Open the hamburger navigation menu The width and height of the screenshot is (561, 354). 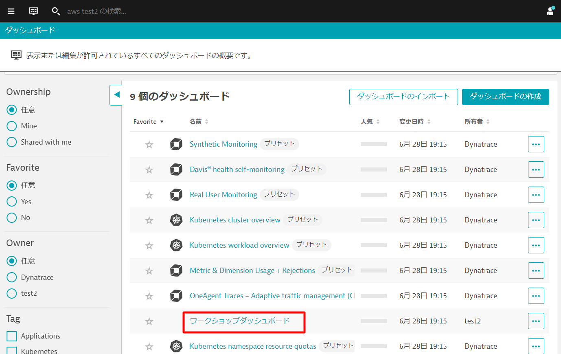(11, 11)
